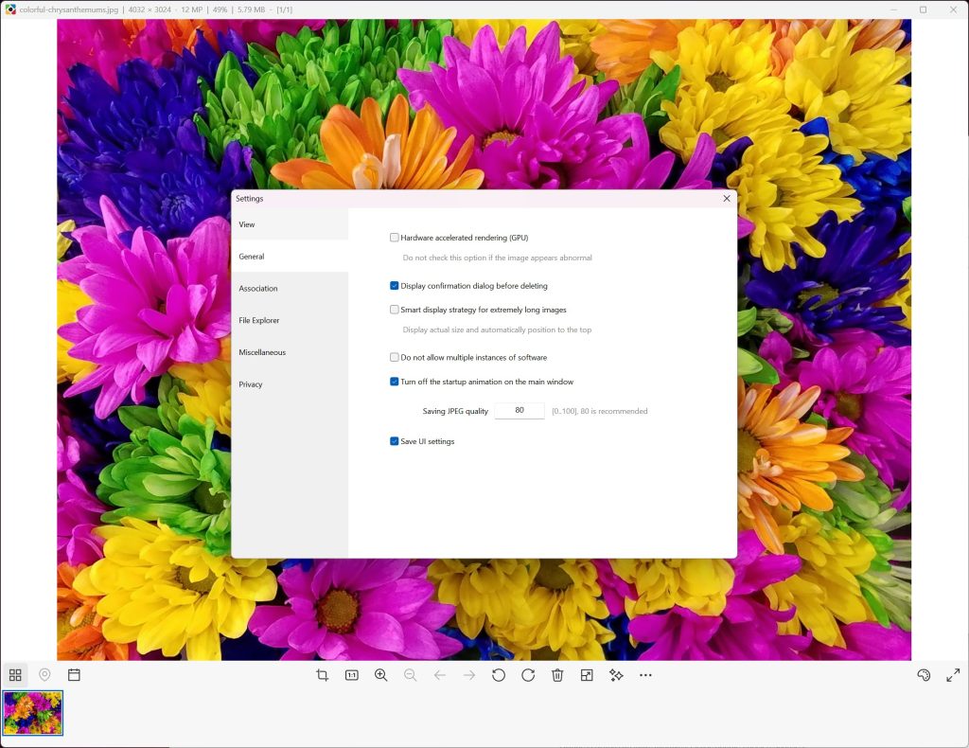Rotate image counterclockwise
Viewport: 969px width, 748px height.
pos(499,675)
